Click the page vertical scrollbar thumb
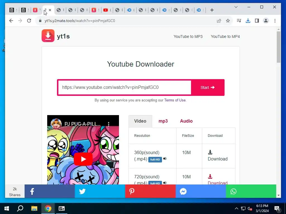Viewport: 286px width, 214px height. [278, 47]
